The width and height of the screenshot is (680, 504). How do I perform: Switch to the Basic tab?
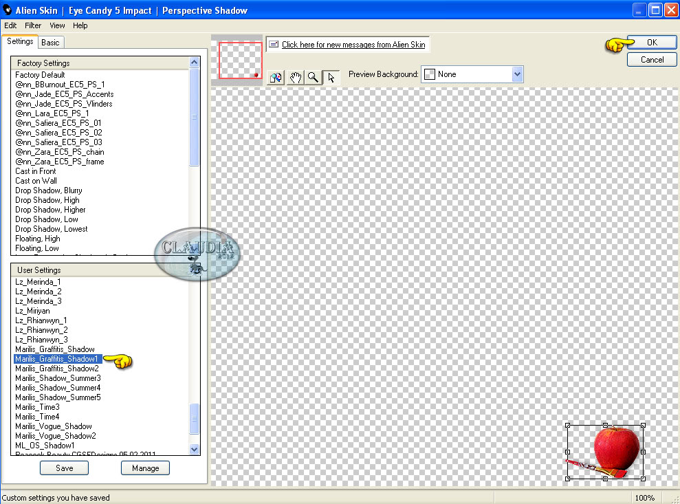pos(51,43)
